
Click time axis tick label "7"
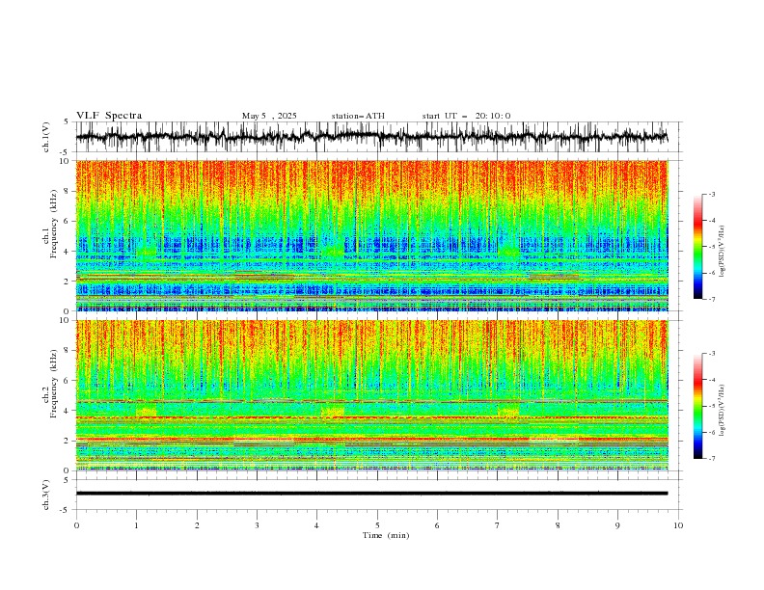[x=498, y=525]
